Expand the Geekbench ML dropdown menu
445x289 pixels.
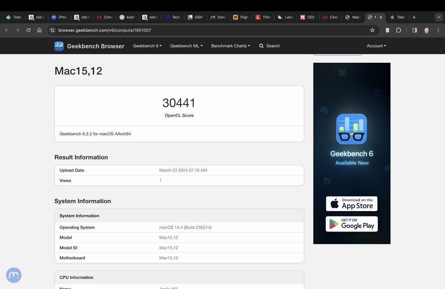tap(186, 46)
